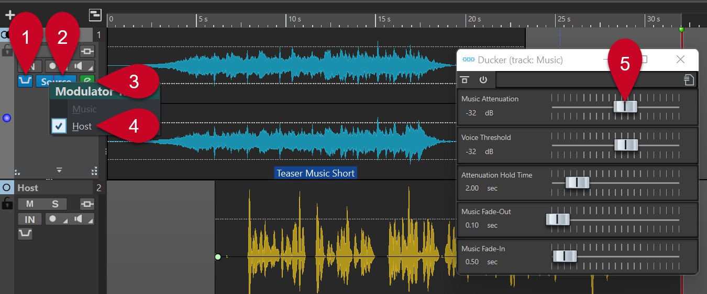Click the Music Attenuation slider handle
Image resolution: width=707 pixels, height=294 pixels.
625,107
